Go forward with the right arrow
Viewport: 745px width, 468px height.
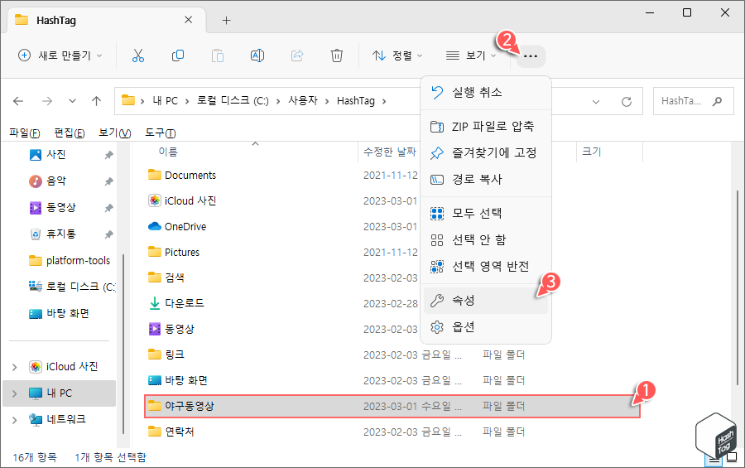click(x=47, y=101)
